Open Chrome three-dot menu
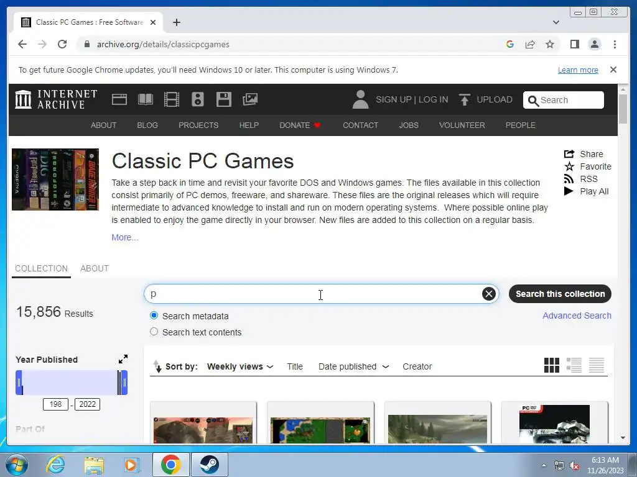Screen dimensions: 637x477 [615, 44]
